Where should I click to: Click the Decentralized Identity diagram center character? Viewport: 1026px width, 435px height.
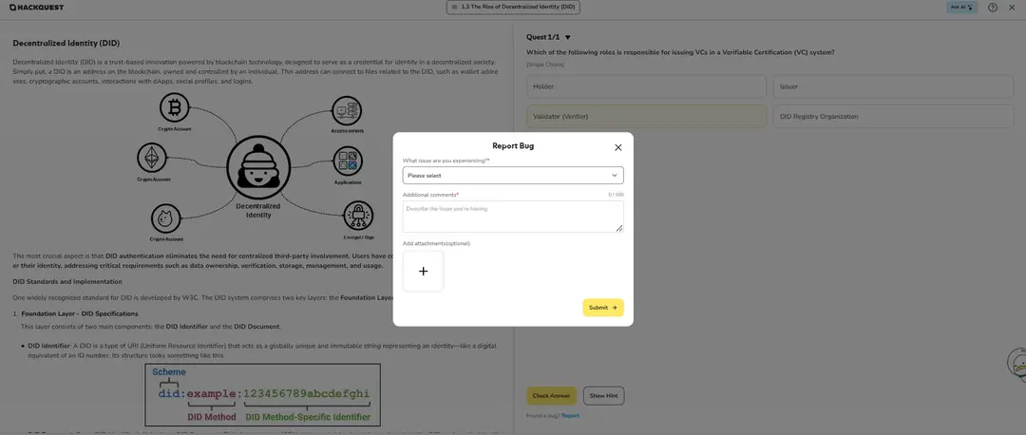click(257, 167)
